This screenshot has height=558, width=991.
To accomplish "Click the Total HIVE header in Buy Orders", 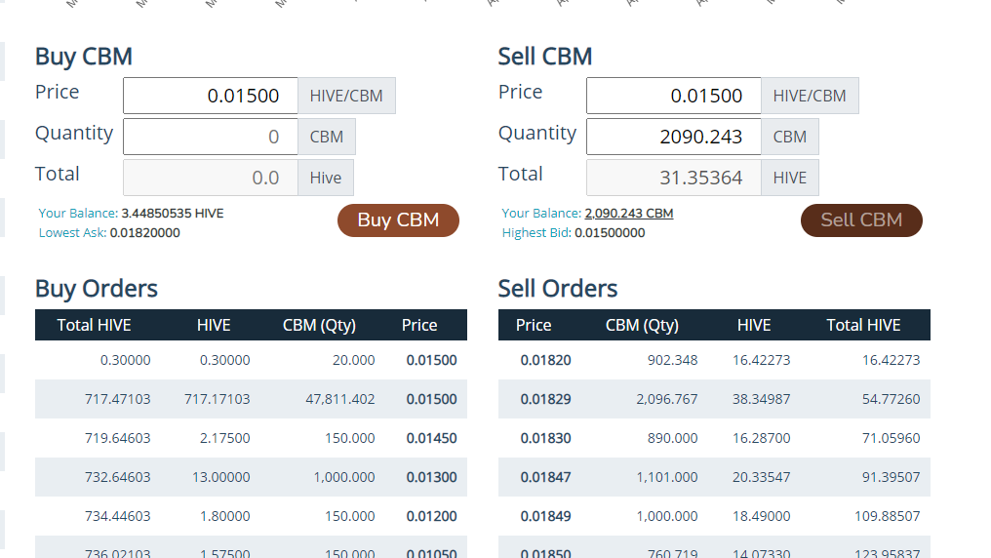I will click(95, 326).
